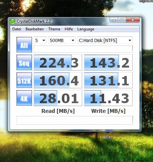
Task: Click the Read [MB/s] column label
Action: click(58, 111)
